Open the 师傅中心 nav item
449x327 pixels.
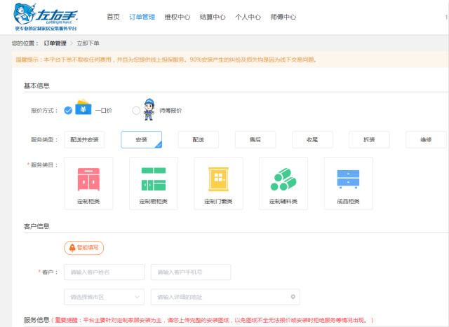[283, 17]
